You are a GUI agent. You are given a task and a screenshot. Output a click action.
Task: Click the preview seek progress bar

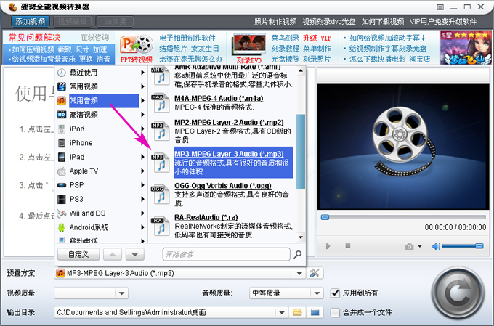click(x=403, y=217)
